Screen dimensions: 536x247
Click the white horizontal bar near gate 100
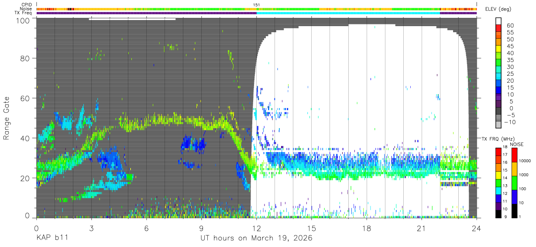pyautogui.click(x=132, y=19)
